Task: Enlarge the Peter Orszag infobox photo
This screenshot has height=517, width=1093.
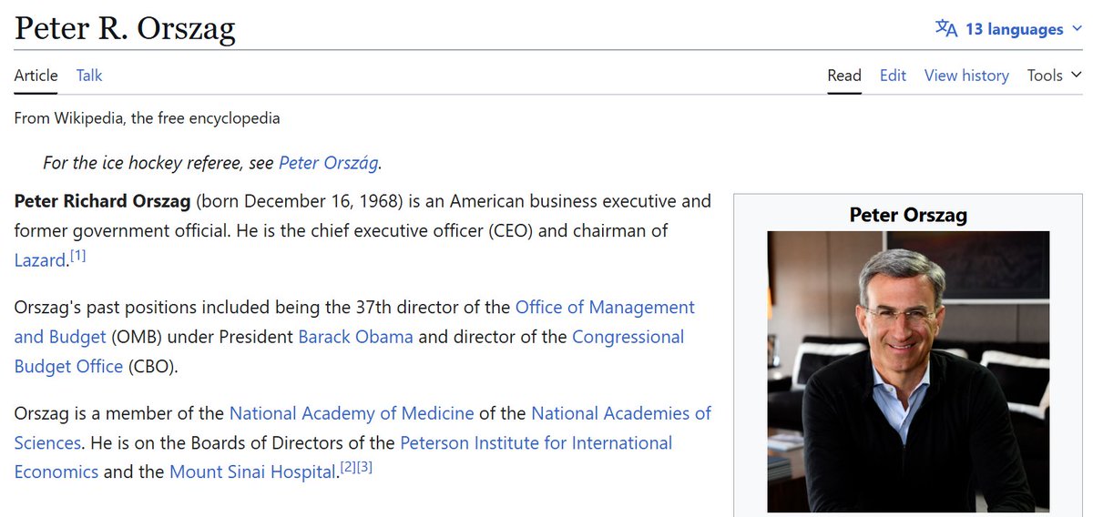Action: pyautogui.click(x=907, y=371)
